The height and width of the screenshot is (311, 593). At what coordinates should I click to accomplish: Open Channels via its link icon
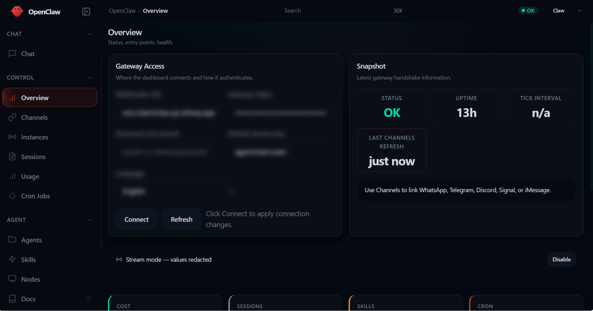tap(12, 117)
